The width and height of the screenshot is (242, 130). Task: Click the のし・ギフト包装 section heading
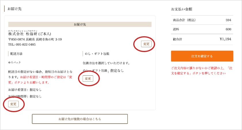pyautogui.click(x=97, y=54)
